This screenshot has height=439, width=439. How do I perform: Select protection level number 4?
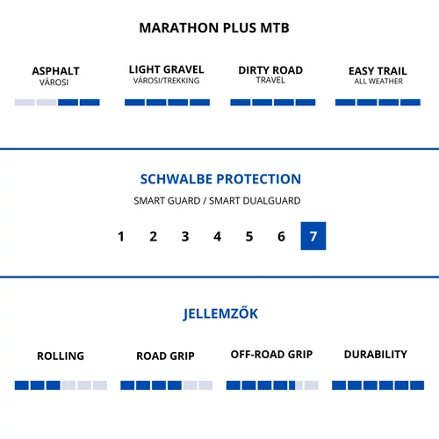(x=217, y=236)
